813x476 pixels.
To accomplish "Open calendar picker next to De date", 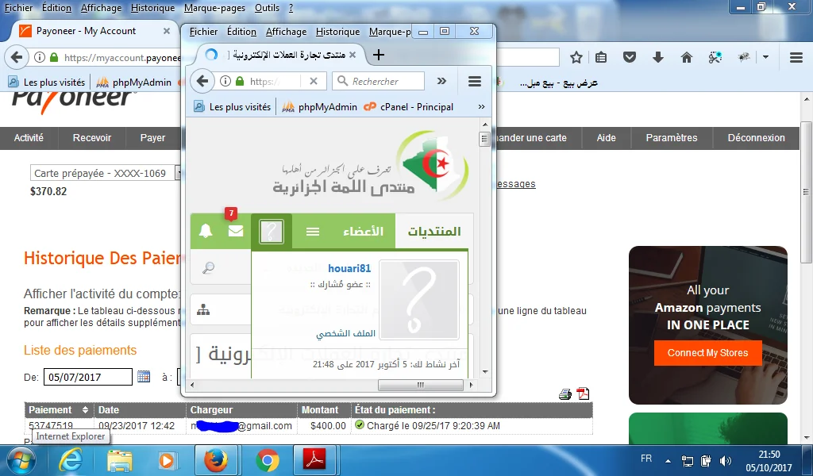I will click(x=144, y=377).
